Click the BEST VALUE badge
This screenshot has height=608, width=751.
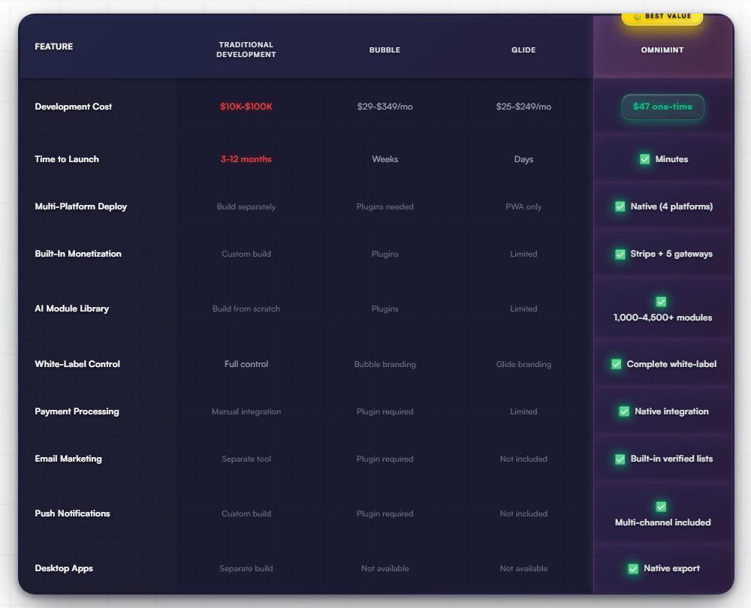[x=662, y=16]
